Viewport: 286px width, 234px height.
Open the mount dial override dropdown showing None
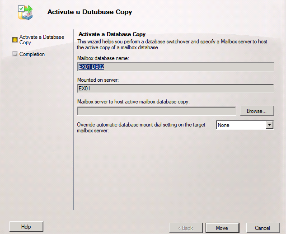coord(241,125)
